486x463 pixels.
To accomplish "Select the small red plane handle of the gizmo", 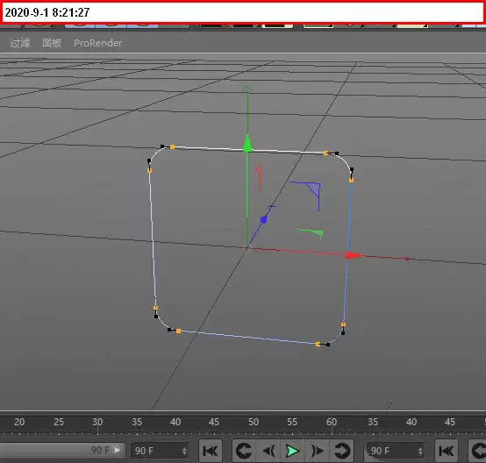I will tap(259, 176).
